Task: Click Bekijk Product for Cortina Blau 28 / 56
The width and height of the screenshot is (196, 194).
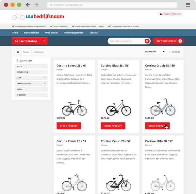Action: click(113, 126)
